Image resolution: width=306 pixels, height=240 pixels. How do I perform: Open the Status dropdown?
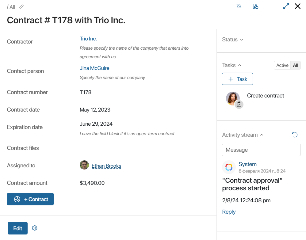point(232,40)
